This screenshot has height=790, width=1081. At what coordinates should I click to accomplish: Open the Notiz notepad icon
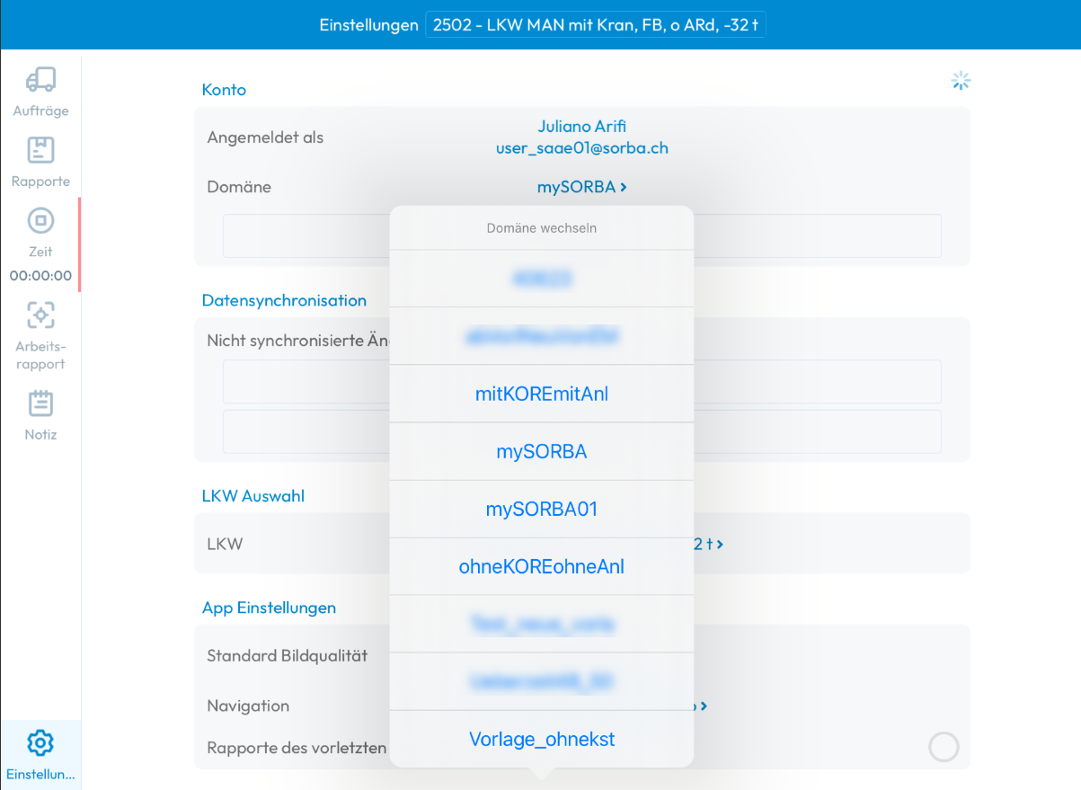[x=40, y=404]
